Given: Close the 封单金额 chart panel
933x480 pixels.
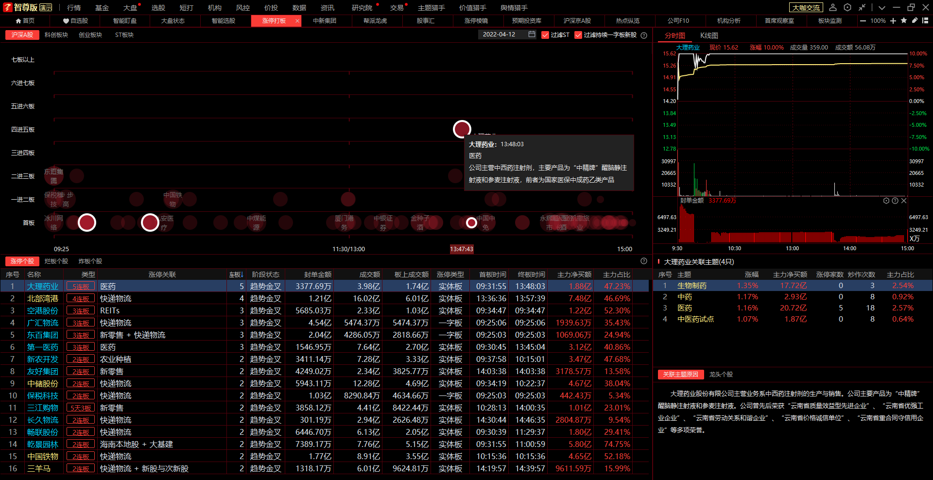Looking at the screenshot, I should tap(904, 201).
